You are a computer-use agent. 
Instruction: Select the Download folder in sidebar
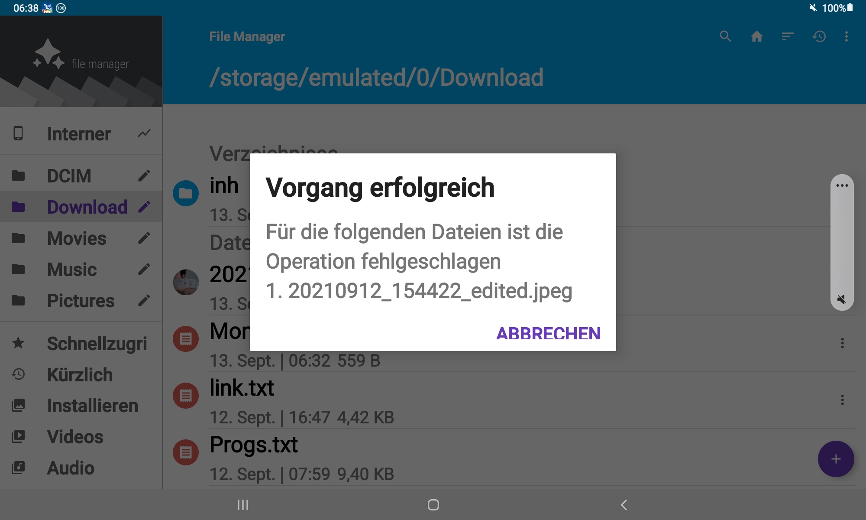point(87,206)
